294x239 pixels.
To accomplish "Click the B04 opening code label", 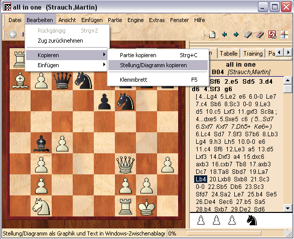I will pos(218,72).
